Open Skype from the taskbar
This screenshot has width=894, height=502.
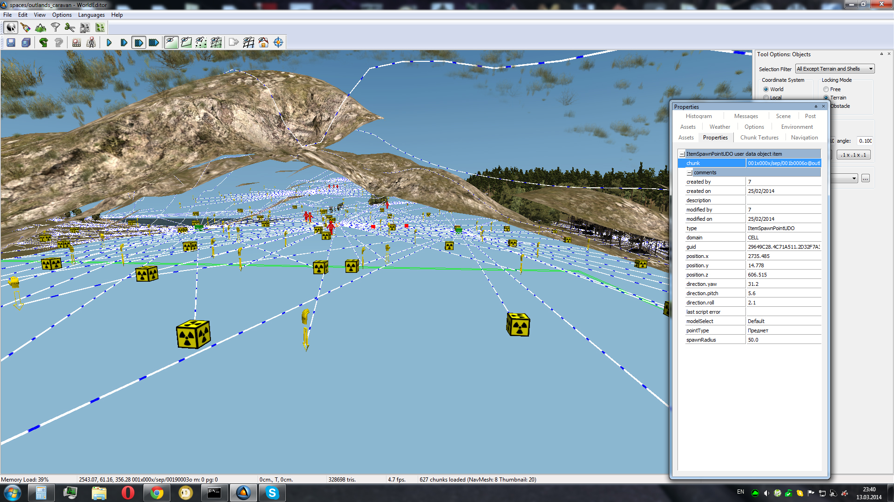pos(272,493)
